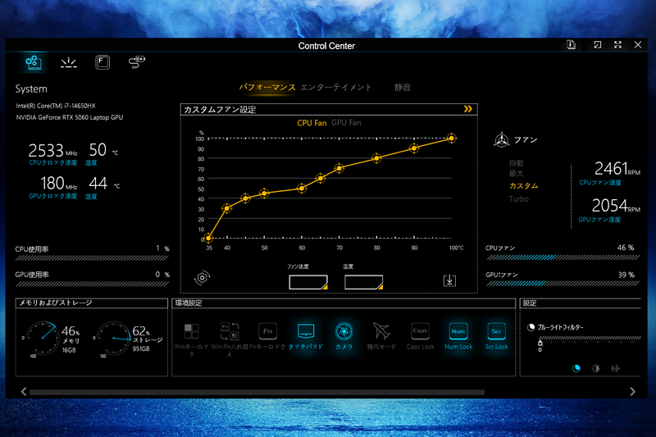Click the CPU使用率 usage bar
This screenshot has height=437, width=656.
[x=92, y=258]
